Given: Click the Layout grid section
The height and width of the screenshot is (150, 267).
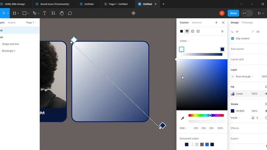Looking at the screenshot, I should click(x=237, y=59).
